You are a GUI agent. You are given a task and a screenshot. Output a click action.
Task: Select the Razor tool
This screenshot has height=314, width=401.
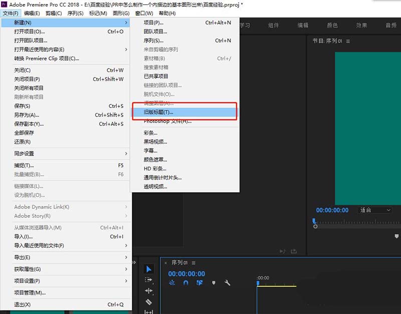(148, 302)
